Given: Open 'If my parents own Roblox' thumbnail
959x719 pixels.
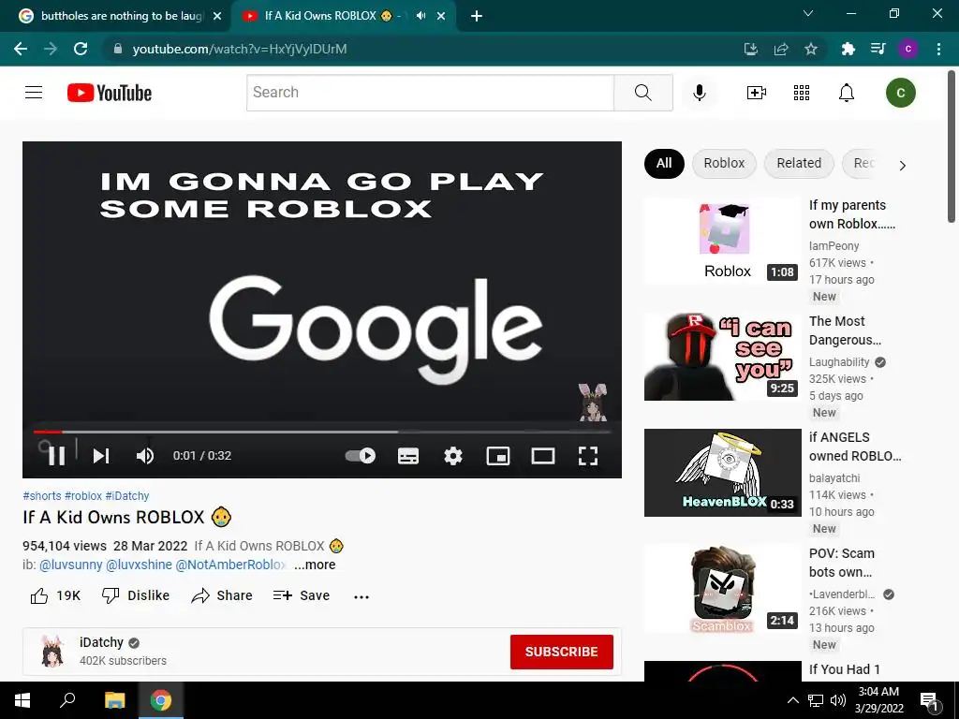Looking at the screenshot, I should [722, 241].
